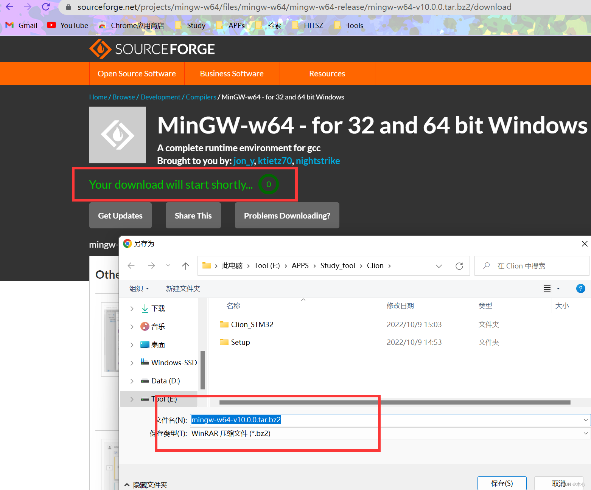The image size is (591, 490).
Task: Open the save type dropdown
Action: point(586,433)
